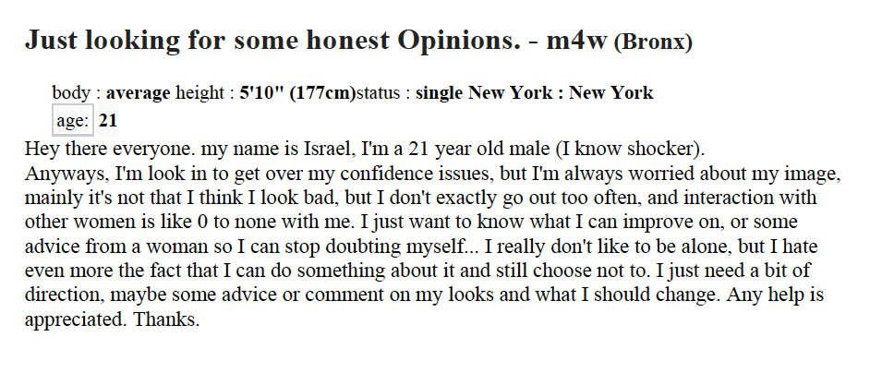882x373 pixels.
Task: Click 'appreciated. Thanks.' closing line
Action: point(111,321)
